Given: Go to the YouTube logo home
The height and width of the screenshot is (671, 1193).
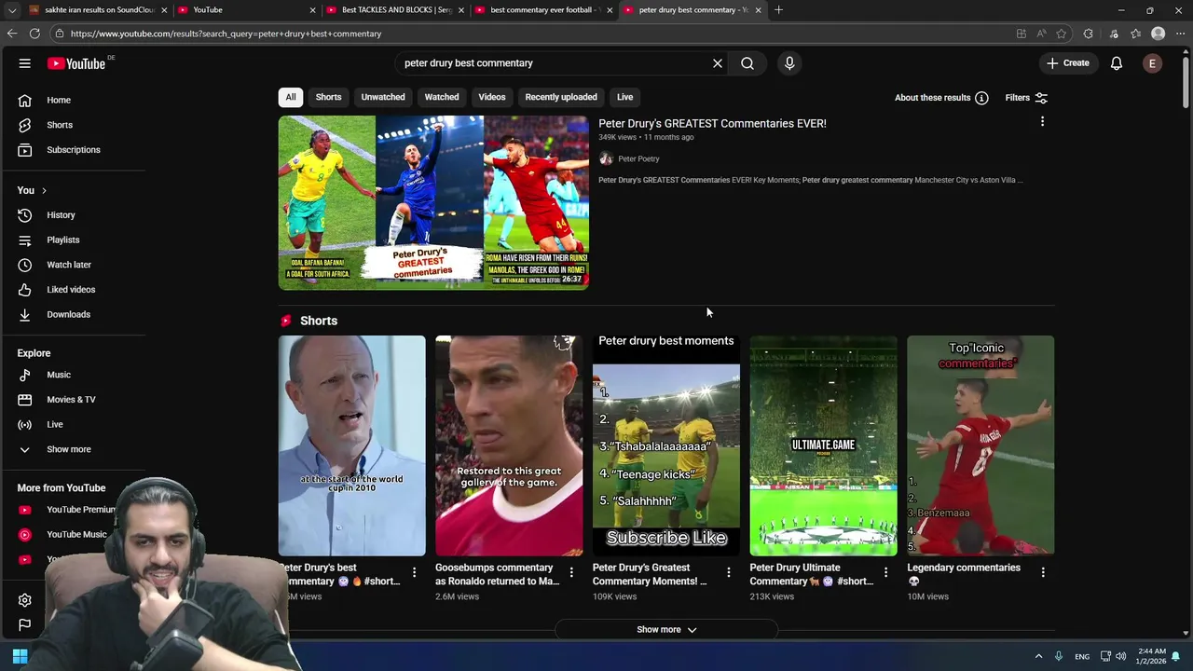Looking at the screenshot, I should pos(76,63).
